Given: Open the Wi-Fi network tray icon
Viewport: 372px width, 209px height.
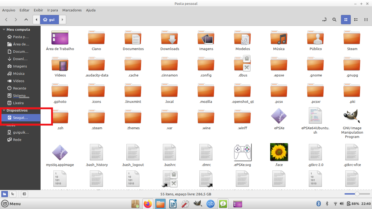Looking at the screenshot, I should coord(336,204).
